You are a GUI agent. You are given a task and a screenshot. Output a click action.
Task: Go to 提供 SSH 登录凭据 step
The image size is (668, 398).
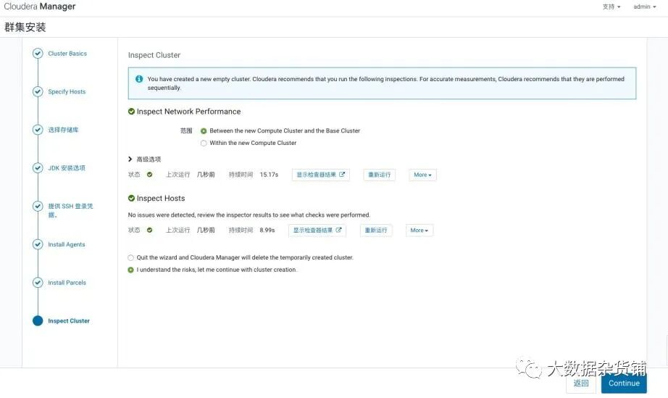click(x=70, y=210)
